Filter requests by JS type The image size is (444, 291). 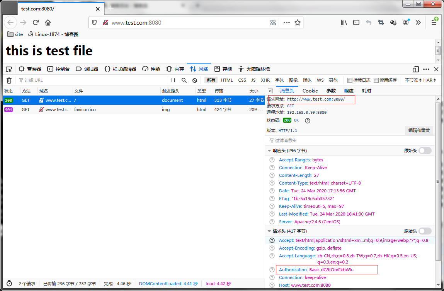[253, 80]
